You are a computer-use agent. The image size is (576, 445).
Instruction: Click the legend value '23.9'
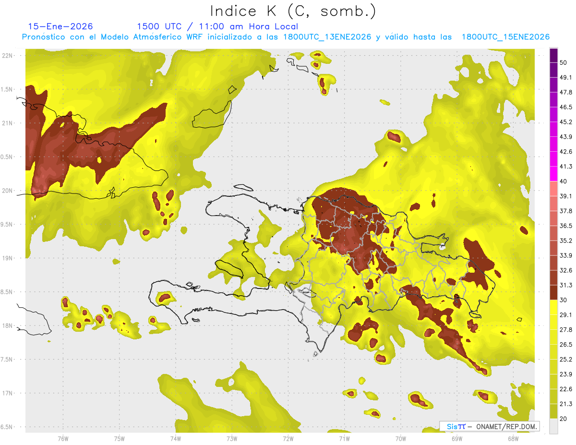[x=565, y=374]
